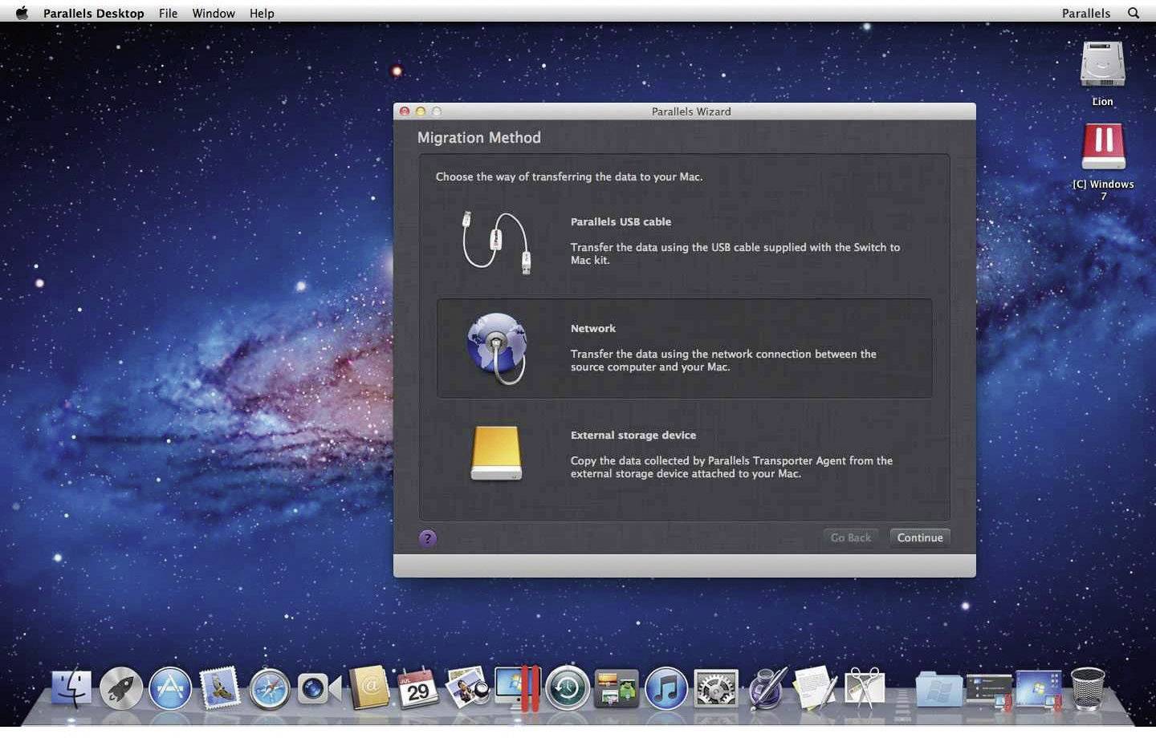Viewport: 1156px width, 738px height.
Task: Open the Help menu
Action: (x=262, y=13)
